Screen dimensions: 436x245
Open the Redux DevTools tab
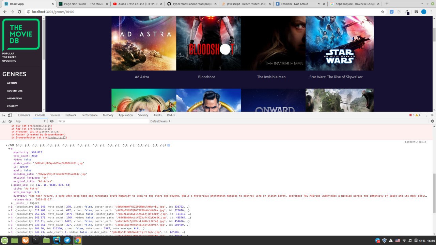click(x=171, y=115)
